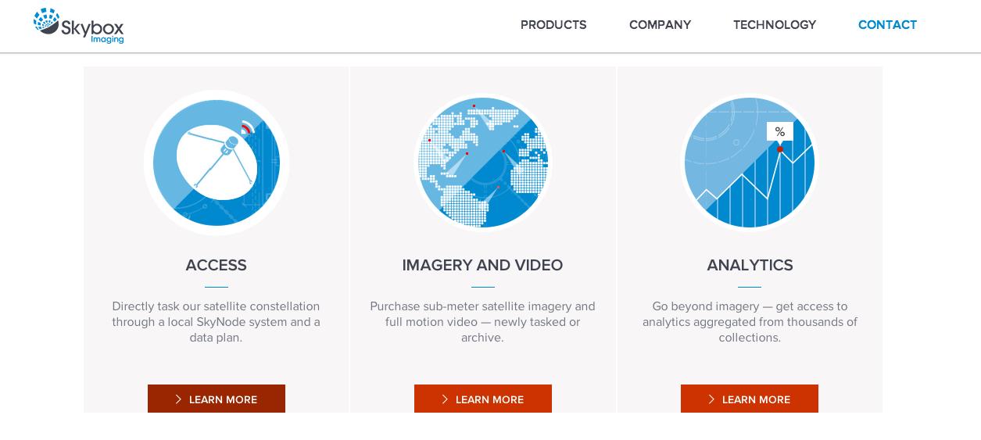The width and height of the screenshot is (981, 440).
Task: Click the sub-meter satellite imagery description
Action: tap(482, 322)
